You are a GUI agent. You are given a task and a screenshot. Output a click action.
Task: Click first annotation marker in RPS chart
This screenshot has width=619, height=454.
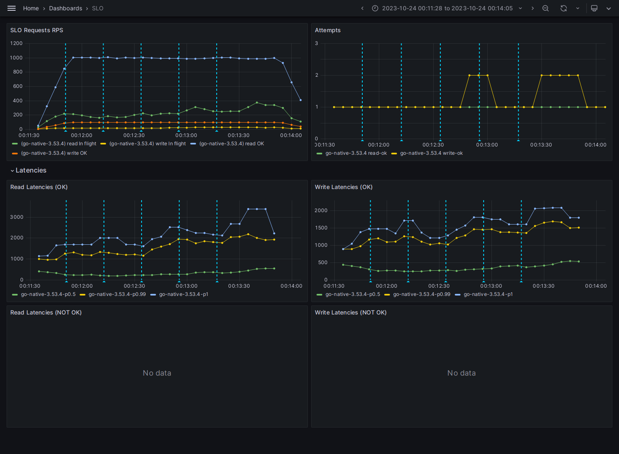[x=65, y=131]
